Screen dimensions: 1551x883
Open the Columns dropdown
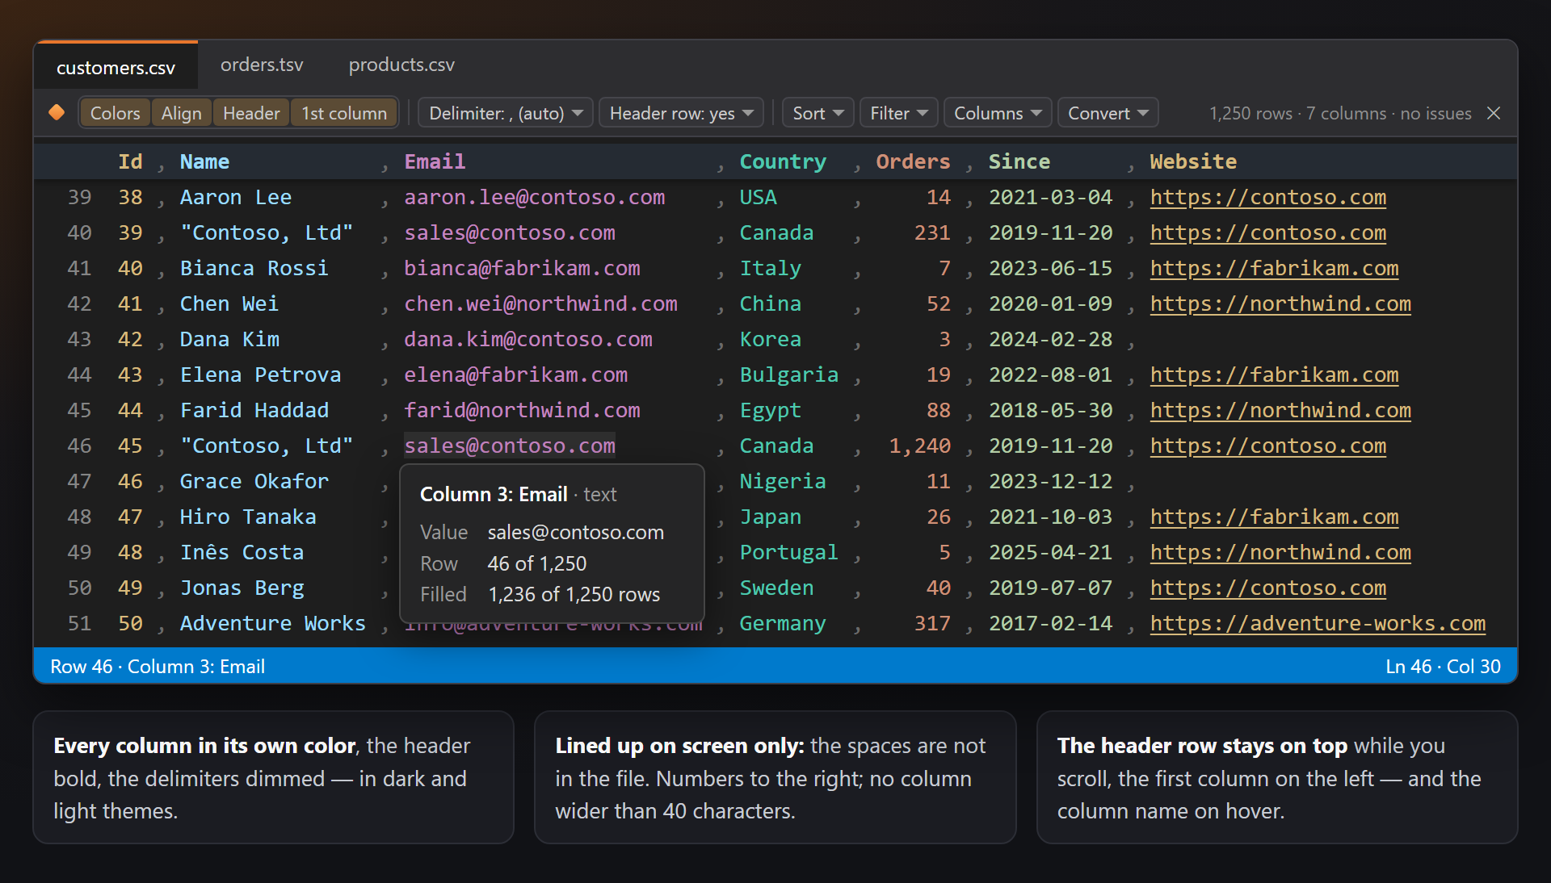click(x=998, y=113)
